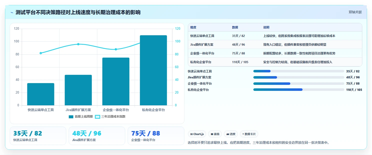
Task: Click the lightning icon beside the title
Action: coord(12,12)
